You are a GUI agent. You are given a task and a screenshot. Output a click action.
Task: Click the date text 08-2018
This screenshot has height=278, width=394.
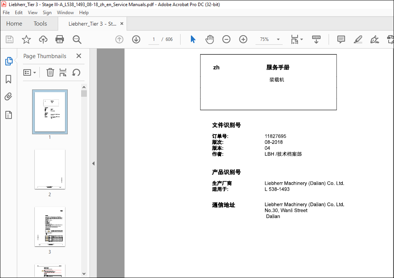tap(274, 142)
